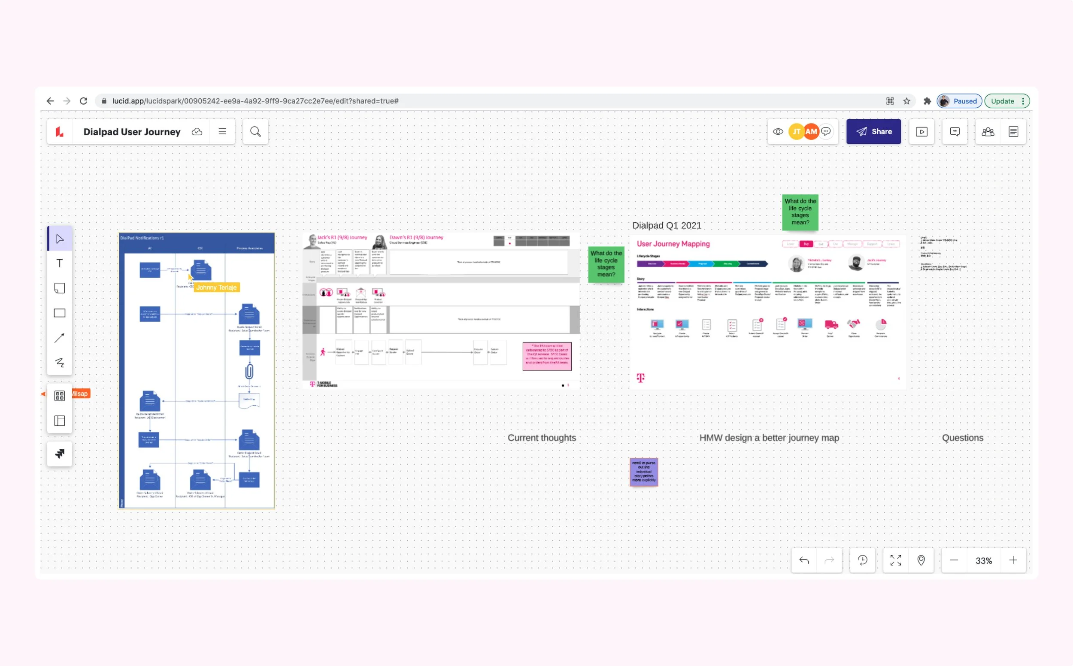Select the User Journey Mapping title text
The width and height of the screenshot is (1073, 666).
[673, 244]
